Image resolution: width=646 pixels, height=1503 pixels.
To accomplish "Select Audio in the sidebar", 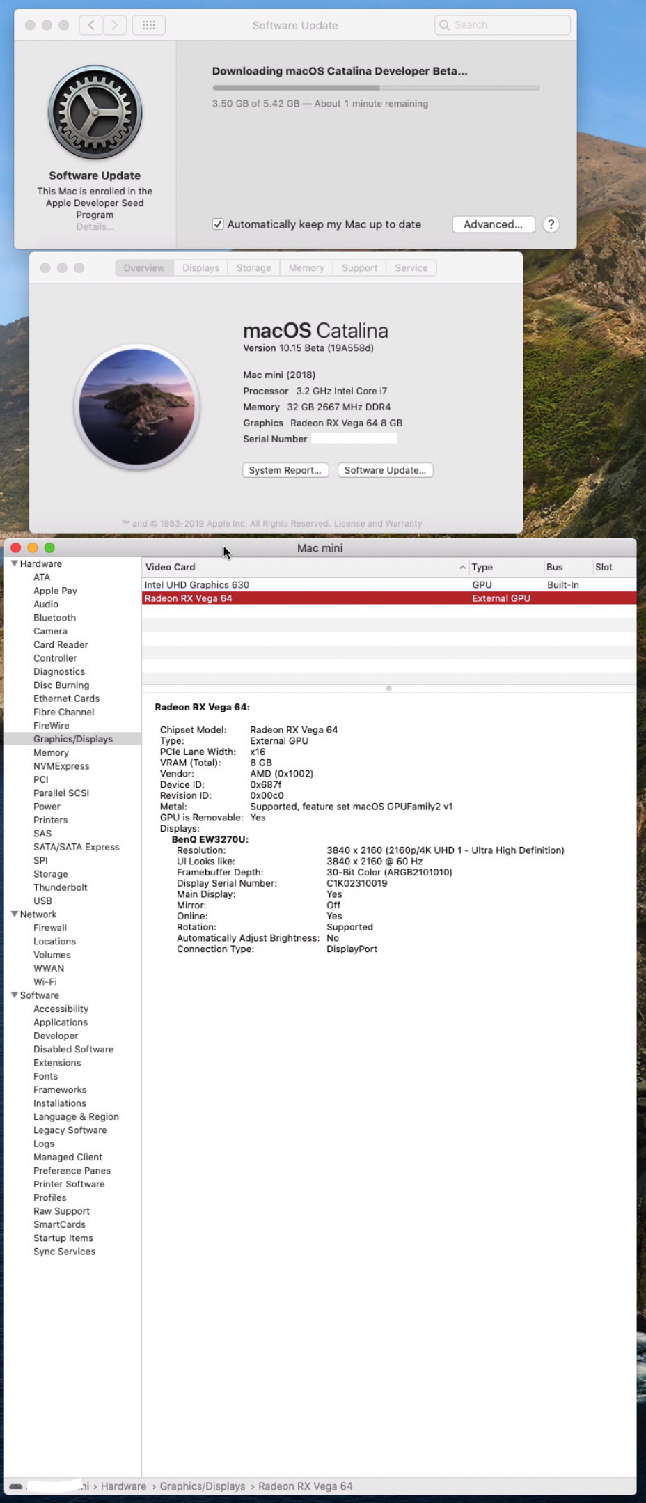I will (46, 605).
